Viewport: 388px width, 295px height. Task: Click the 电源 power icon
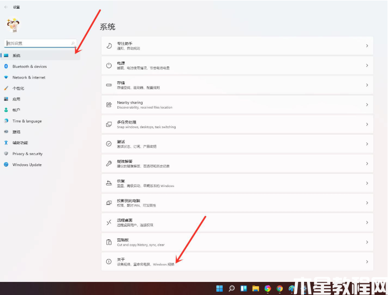coord(109,65)
